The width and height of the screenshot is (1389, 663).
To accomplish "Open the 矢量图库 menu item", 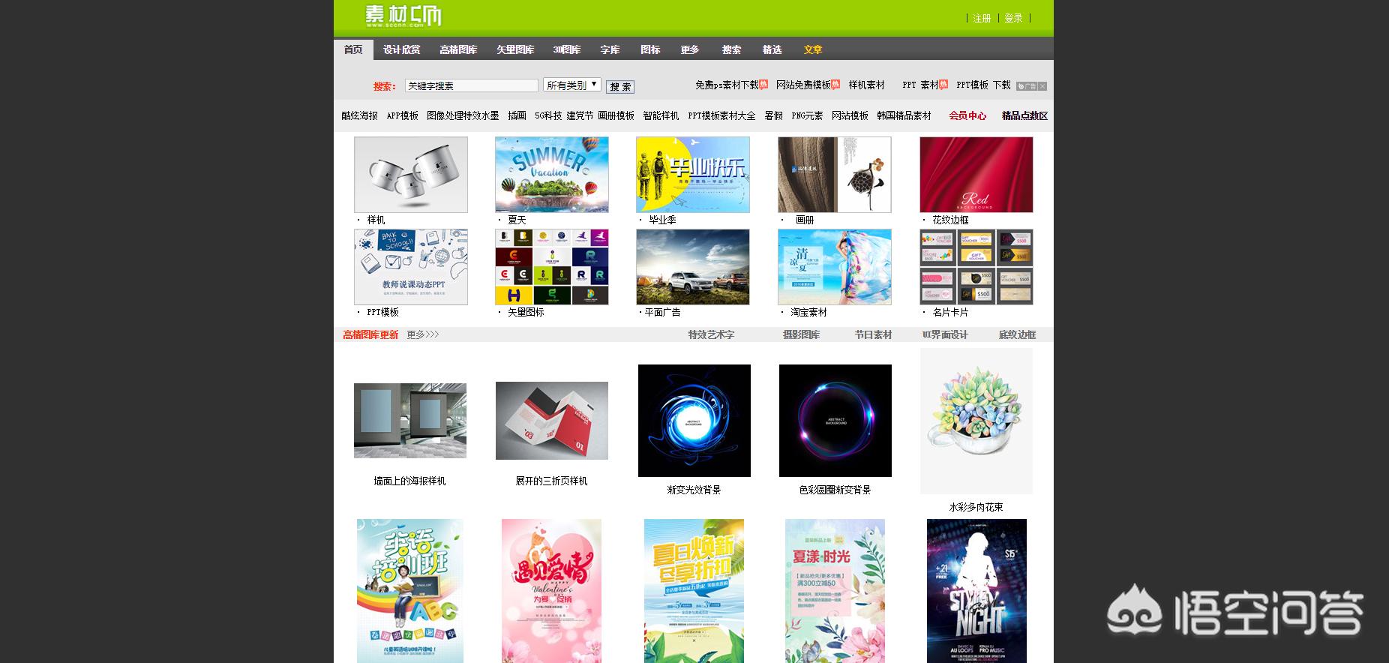I will point(515,49).
